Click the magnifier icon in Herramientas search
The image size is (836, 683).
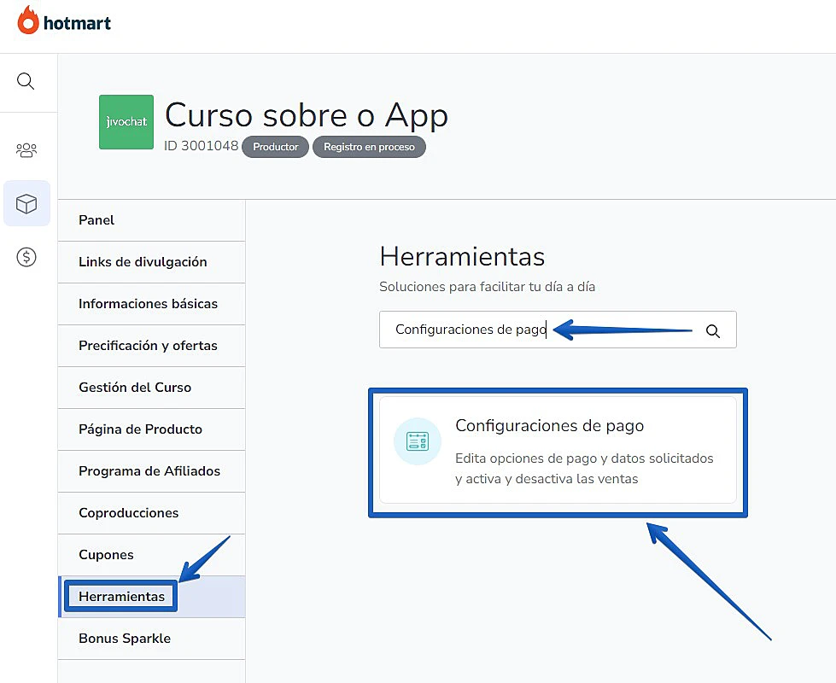[x=712, y=331]
